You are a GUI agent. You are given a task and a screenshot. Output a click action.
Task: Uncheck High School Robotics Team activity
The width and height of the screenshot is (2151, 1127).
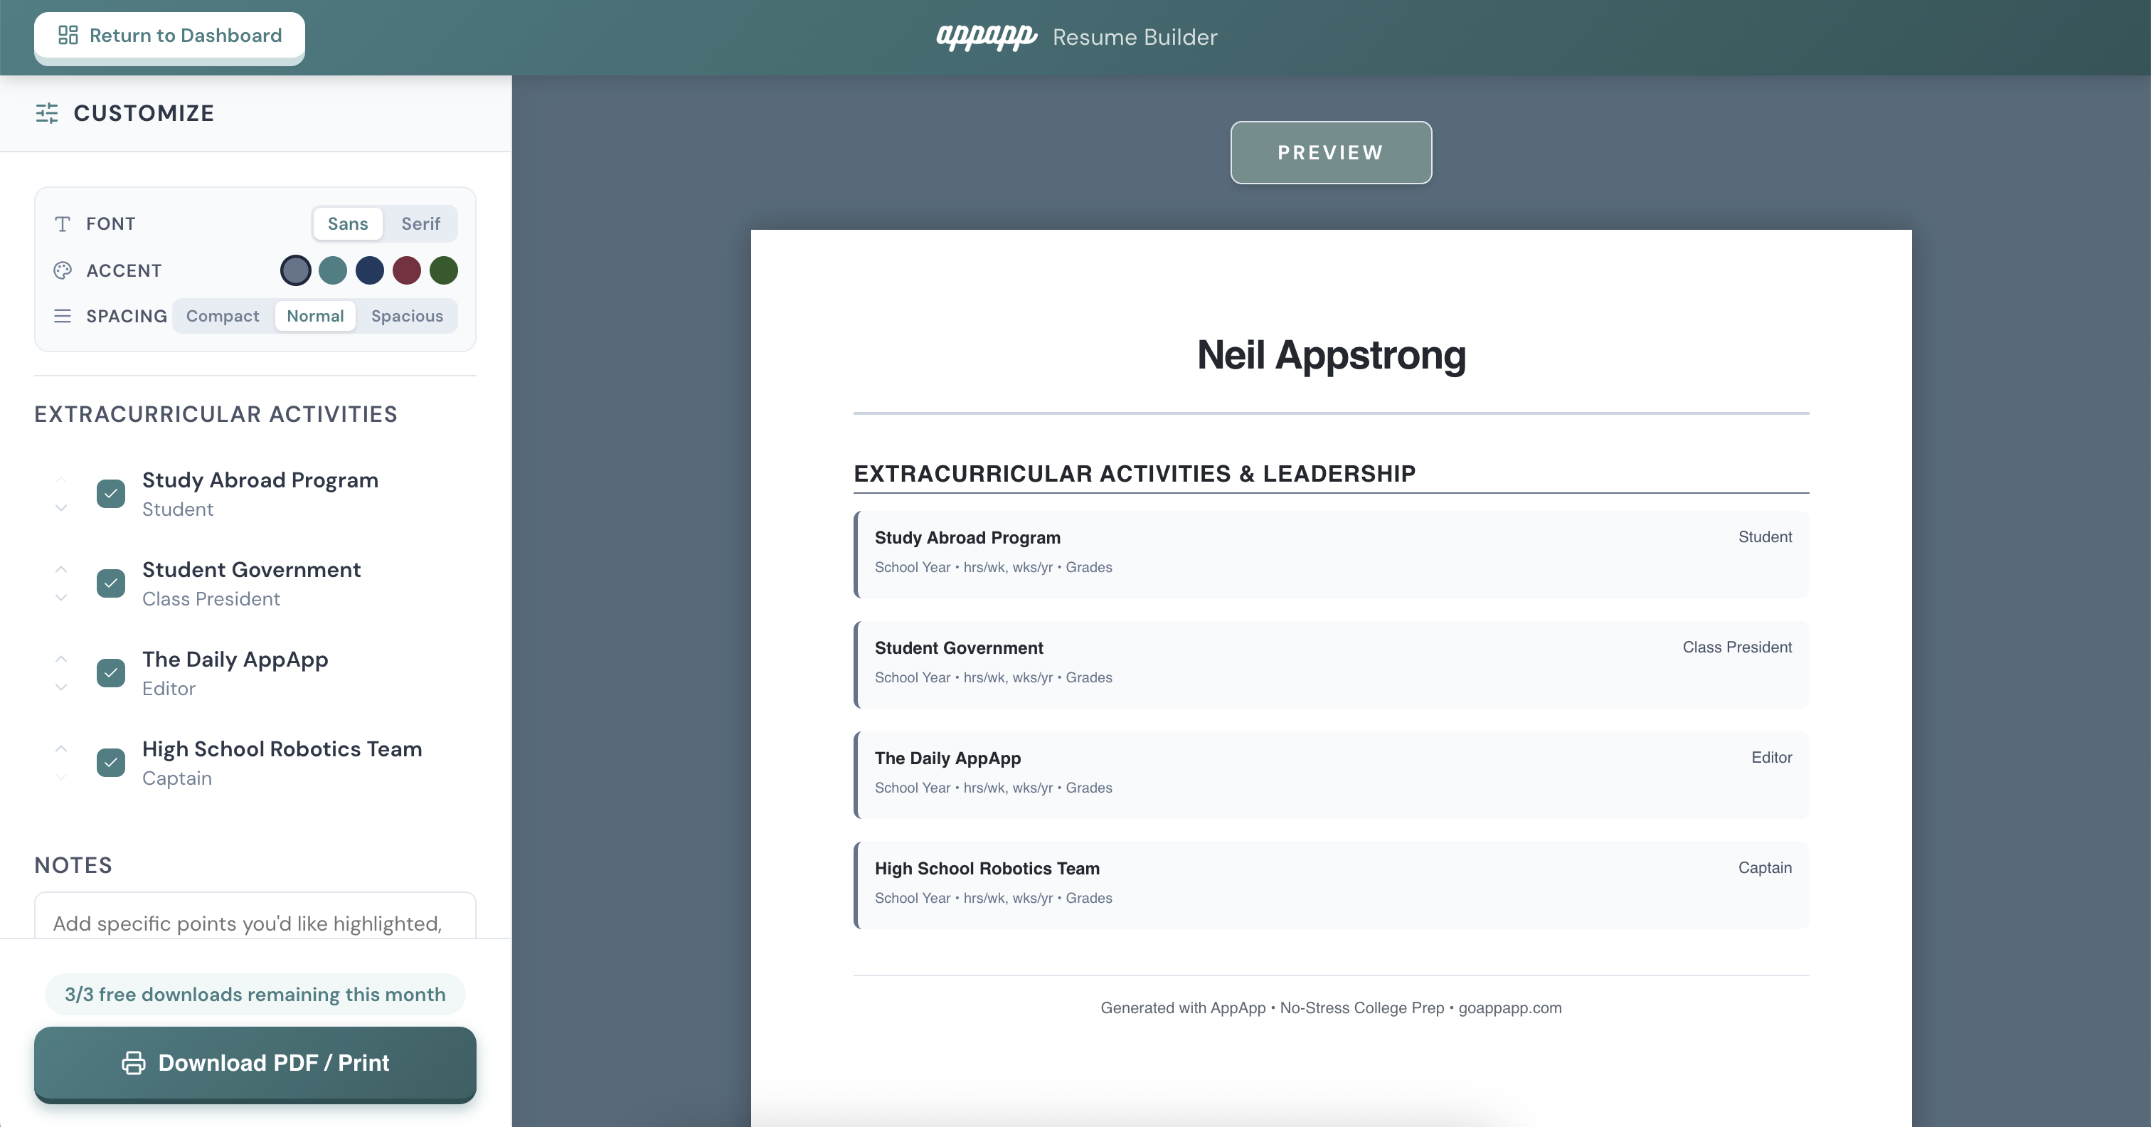pyautogui.click(x=111, y=762)
